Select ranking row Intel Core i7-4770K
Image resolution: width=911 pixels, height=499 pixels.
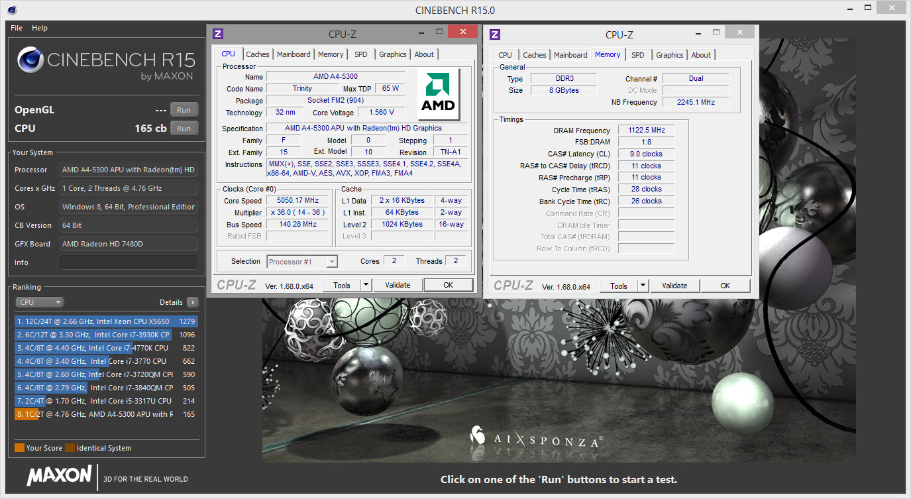[106, 348]
